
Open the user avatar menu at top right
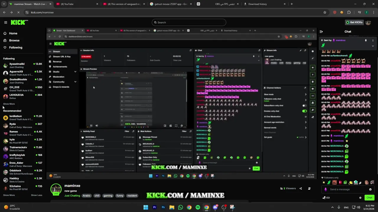[368, 22]
